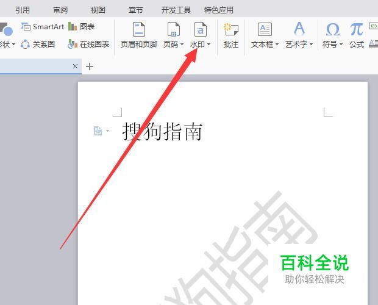This screenshot has width=378, height=305.
Task: Open the 视图 ribbon tab
Action: [x=98, y=10]
